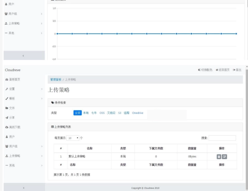Viewport: 248px width, 191px height.
Task: Click the 0Bytes data cell
Action: [192, 156]
